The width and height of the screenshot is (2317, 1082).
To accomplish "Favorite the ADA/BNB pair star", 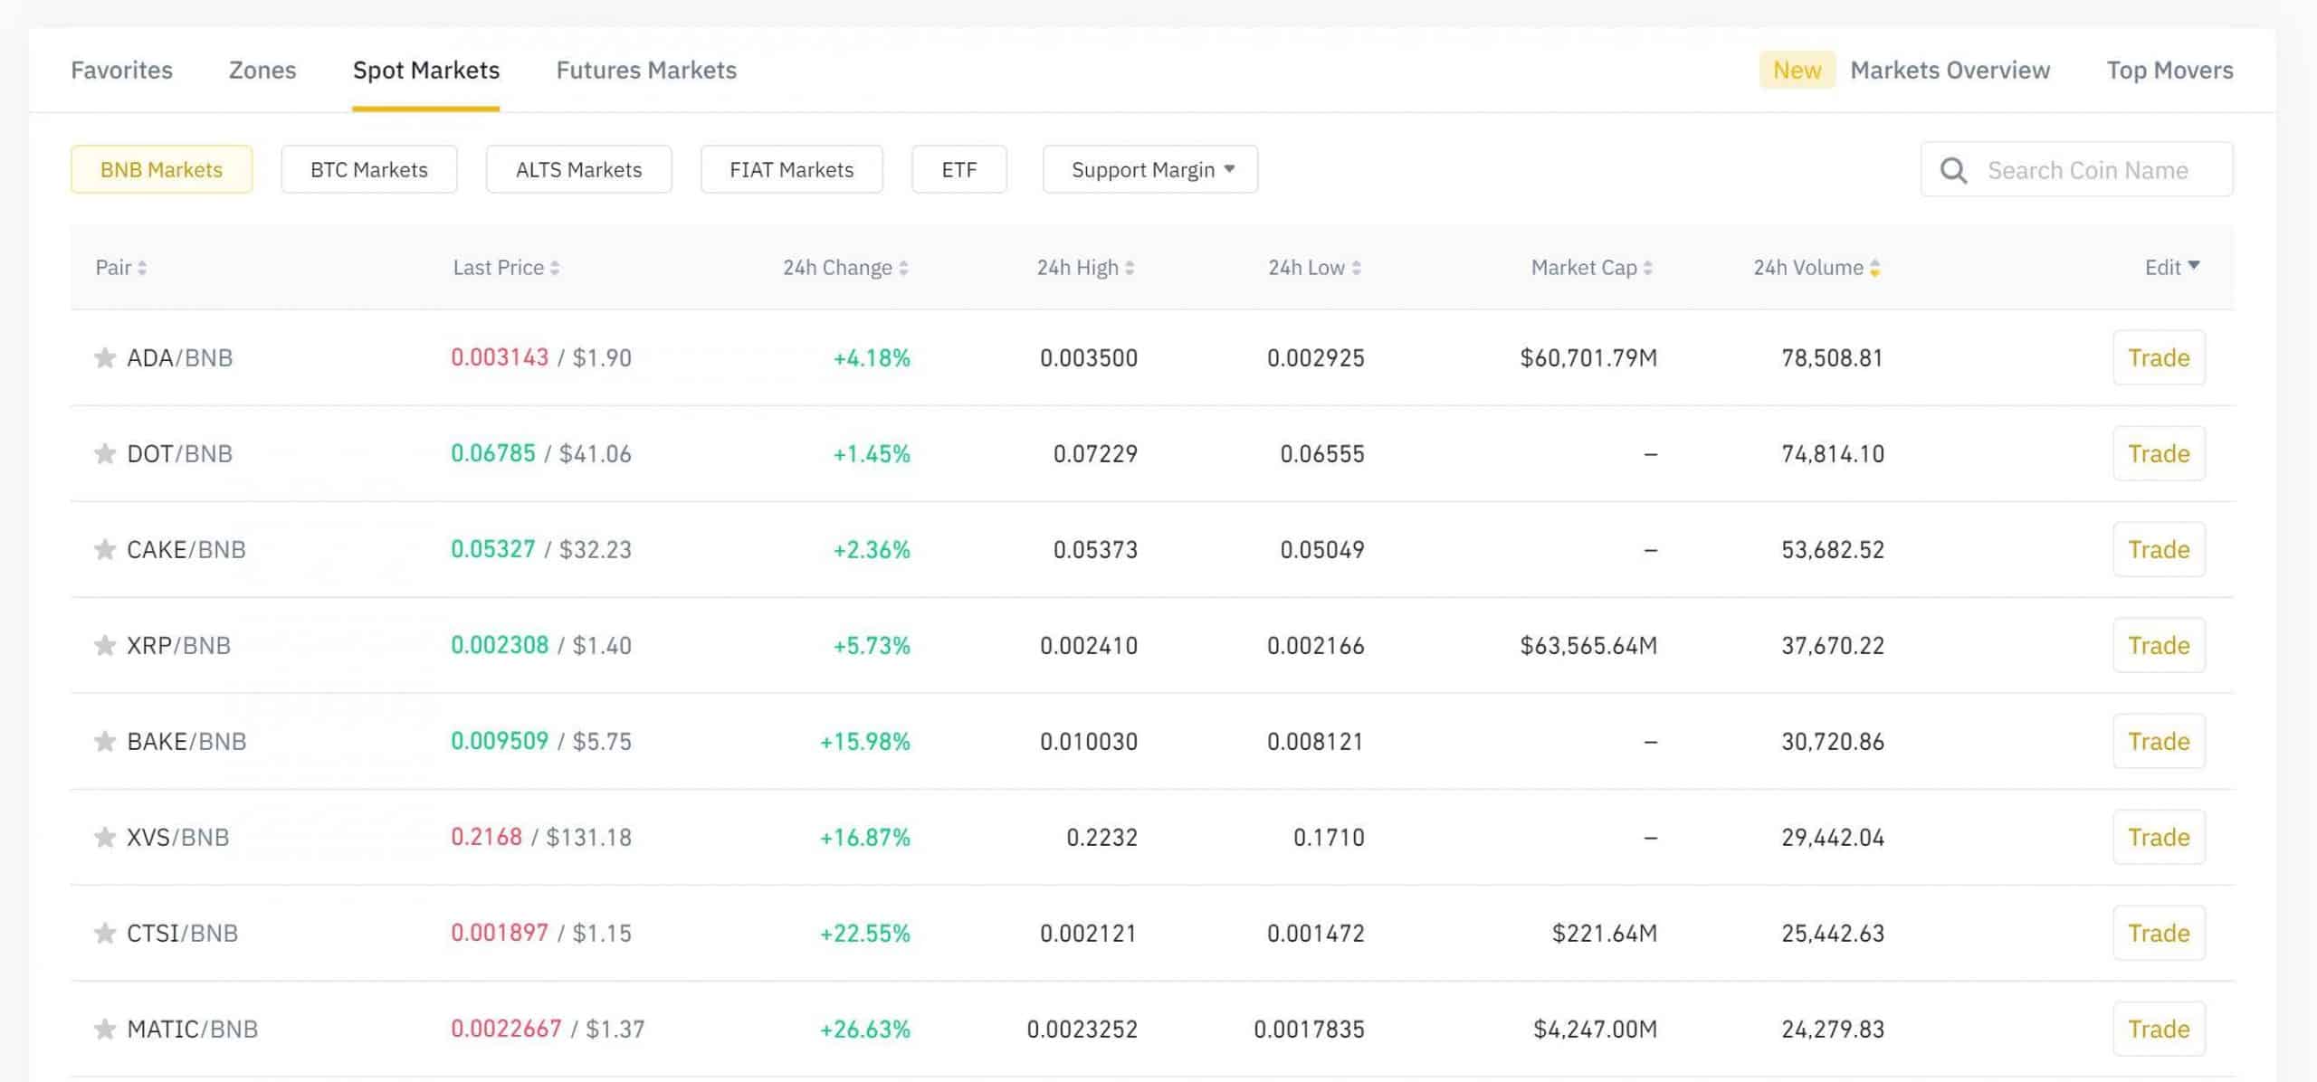I will click(x=105, y=357).
